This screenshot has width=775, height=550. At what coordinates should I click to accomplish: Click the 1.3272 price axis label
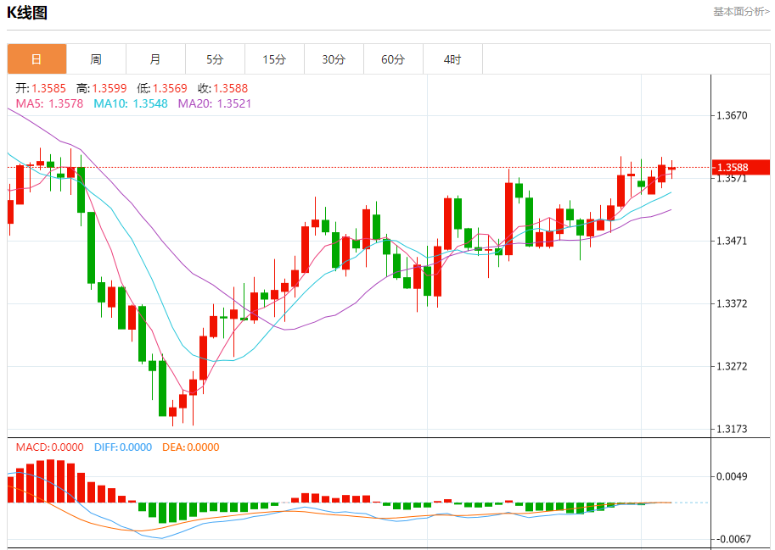732,366
